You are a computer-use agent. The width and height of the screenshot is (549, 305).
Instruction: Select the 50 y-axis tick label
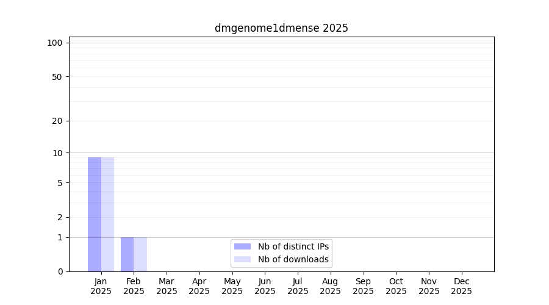[57, 77]
